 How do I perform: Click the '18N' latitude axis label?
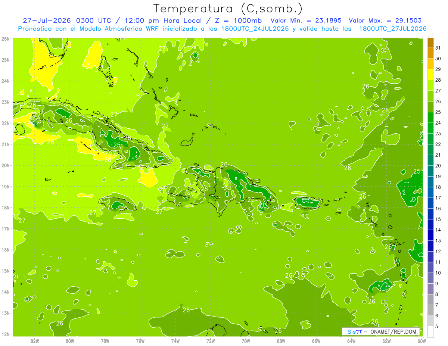6,208
